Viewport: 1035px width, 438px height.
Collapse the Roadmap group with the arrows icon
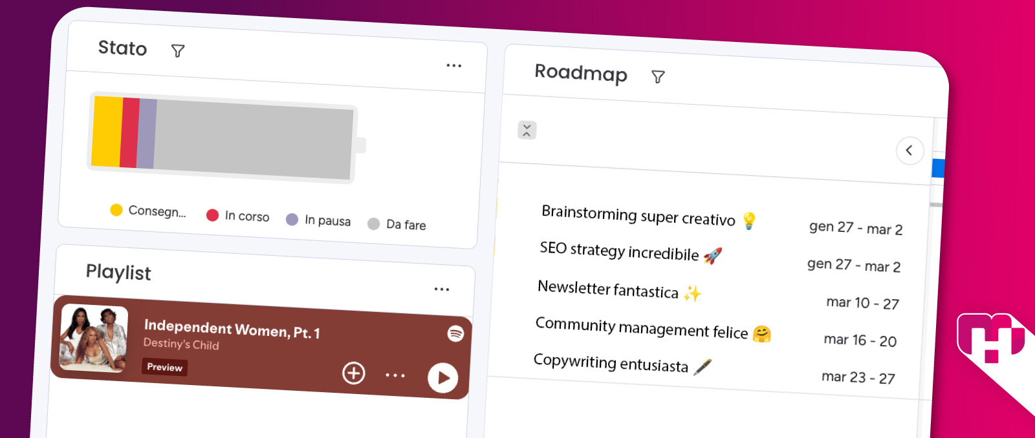coord(527,130)
